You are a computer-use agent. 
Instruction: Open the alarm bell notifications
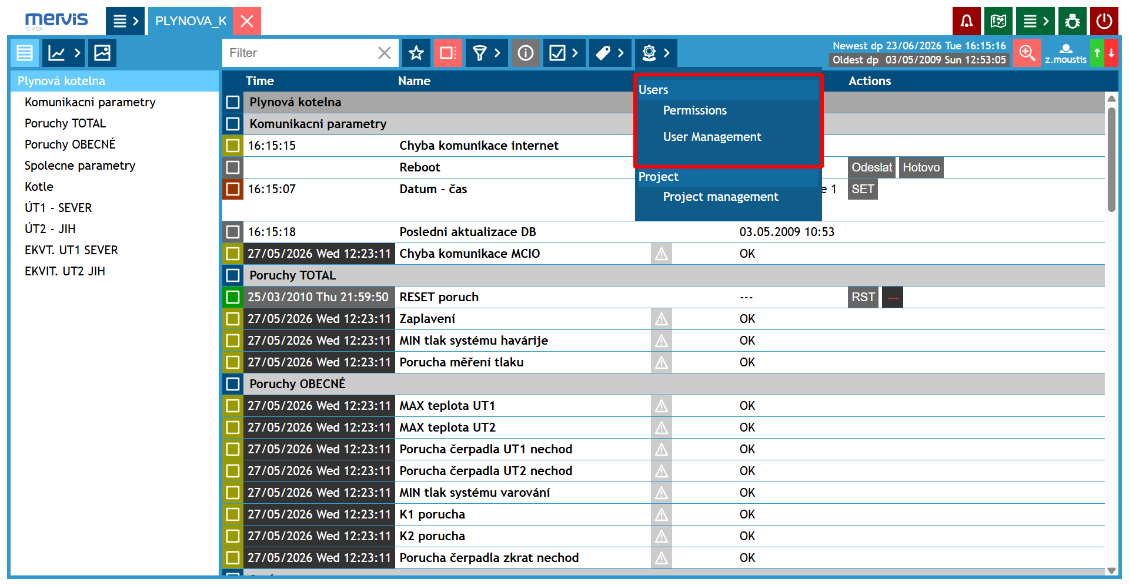(966, 21)
